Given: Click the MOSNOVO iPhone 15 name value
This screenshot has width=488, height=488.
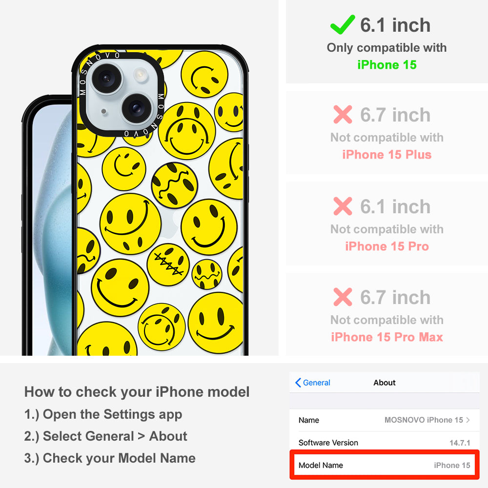Looking at the screenshot, I should (x=424, y=420).
